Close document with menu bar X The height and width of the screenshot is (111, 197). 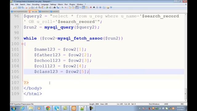(186, 4)
